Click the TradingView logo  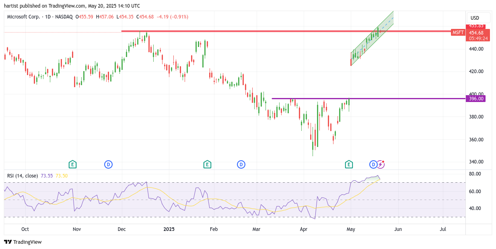23,242
